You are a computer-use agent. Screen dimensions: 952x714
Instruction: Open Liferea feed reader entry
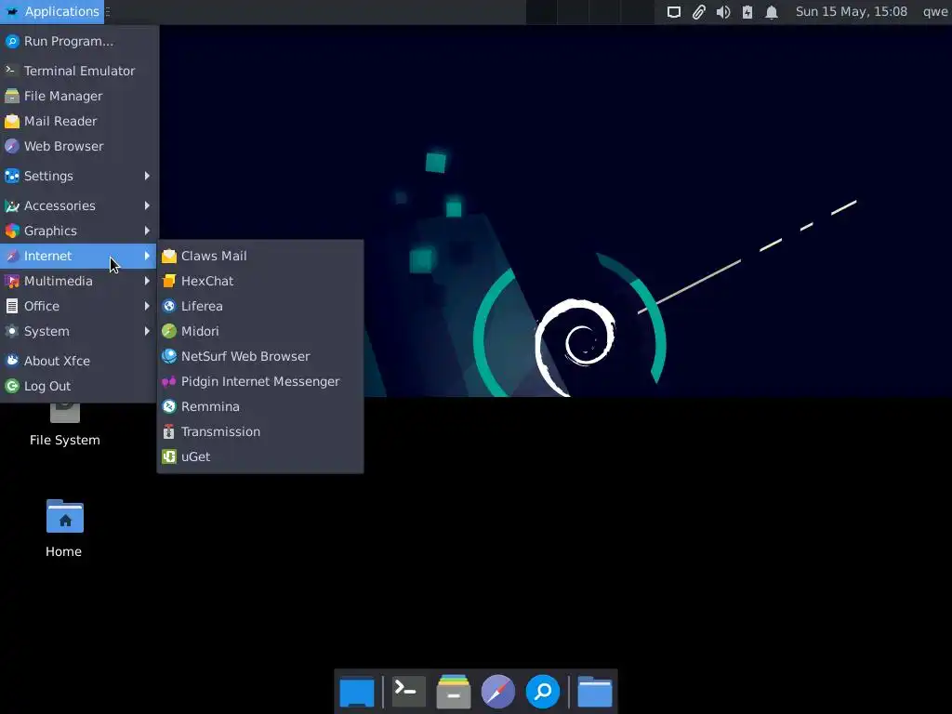(260, 306)
